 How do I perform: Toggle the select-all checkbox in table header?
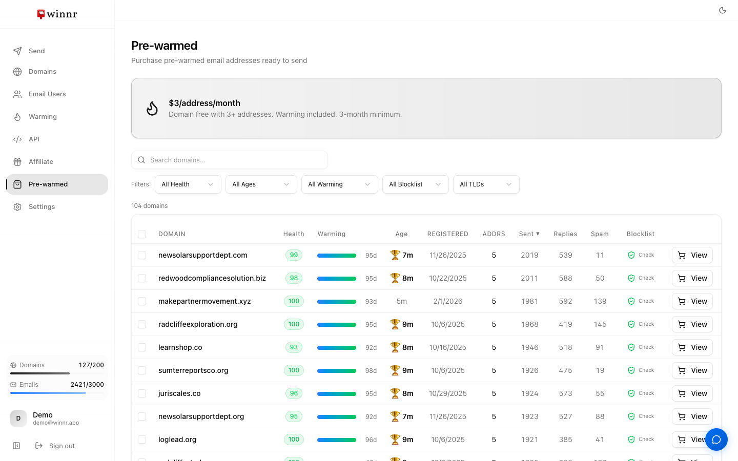coord(142,234)
